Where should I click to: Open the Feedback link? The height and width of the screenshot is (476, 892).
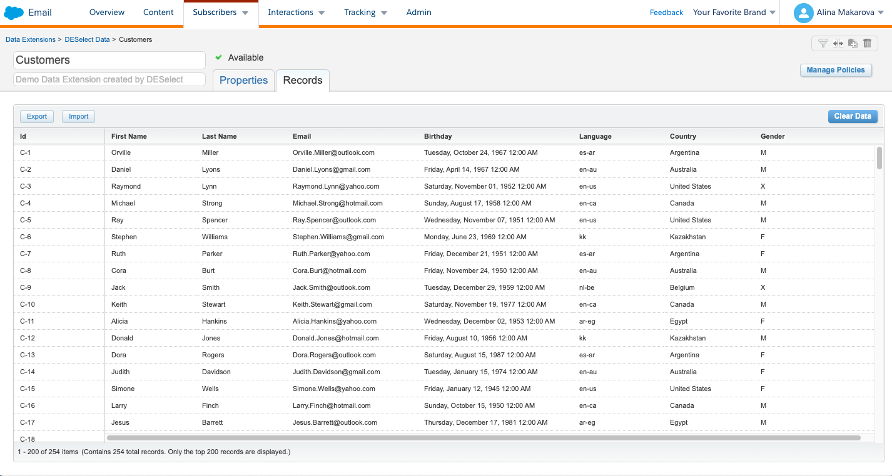point(666,12)
